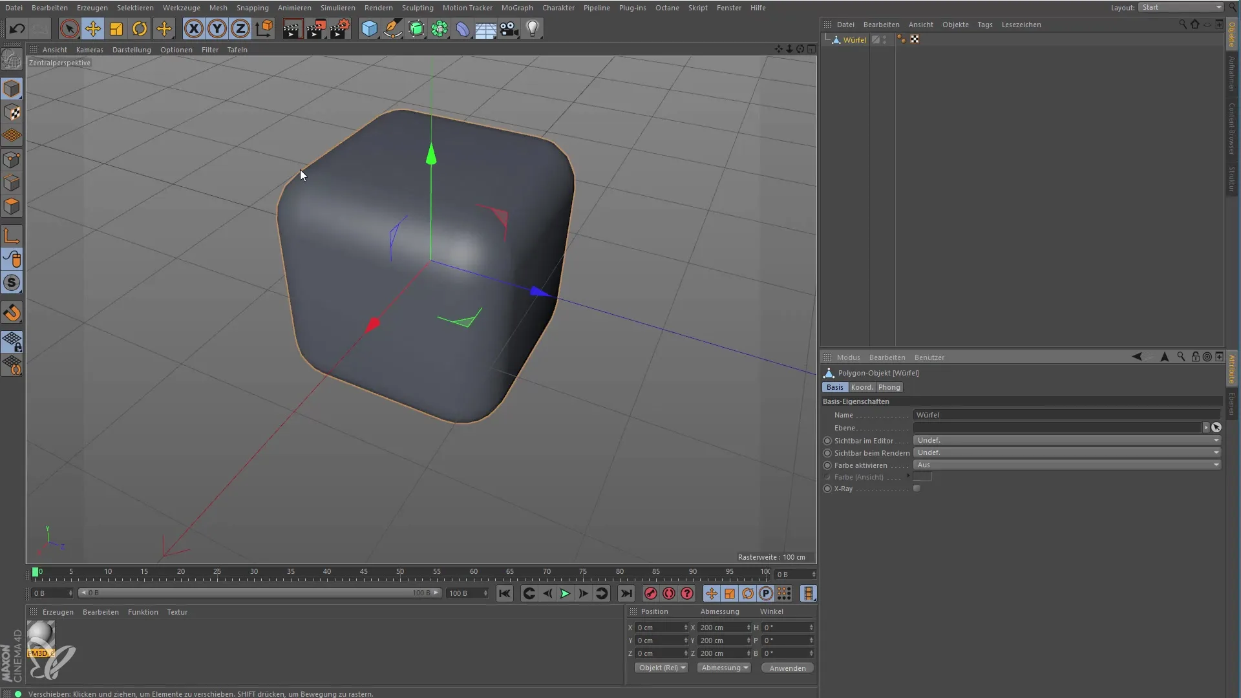
Task: Click Anwenden button in properties
Action: pyautogui.click(x=786, y=668)
